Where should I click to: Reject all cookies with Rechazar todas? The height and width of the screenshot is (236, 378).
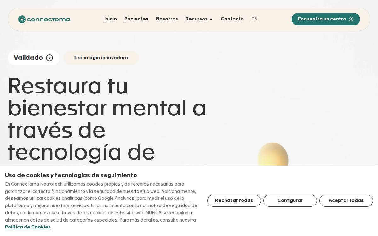(x=234, y=201)
